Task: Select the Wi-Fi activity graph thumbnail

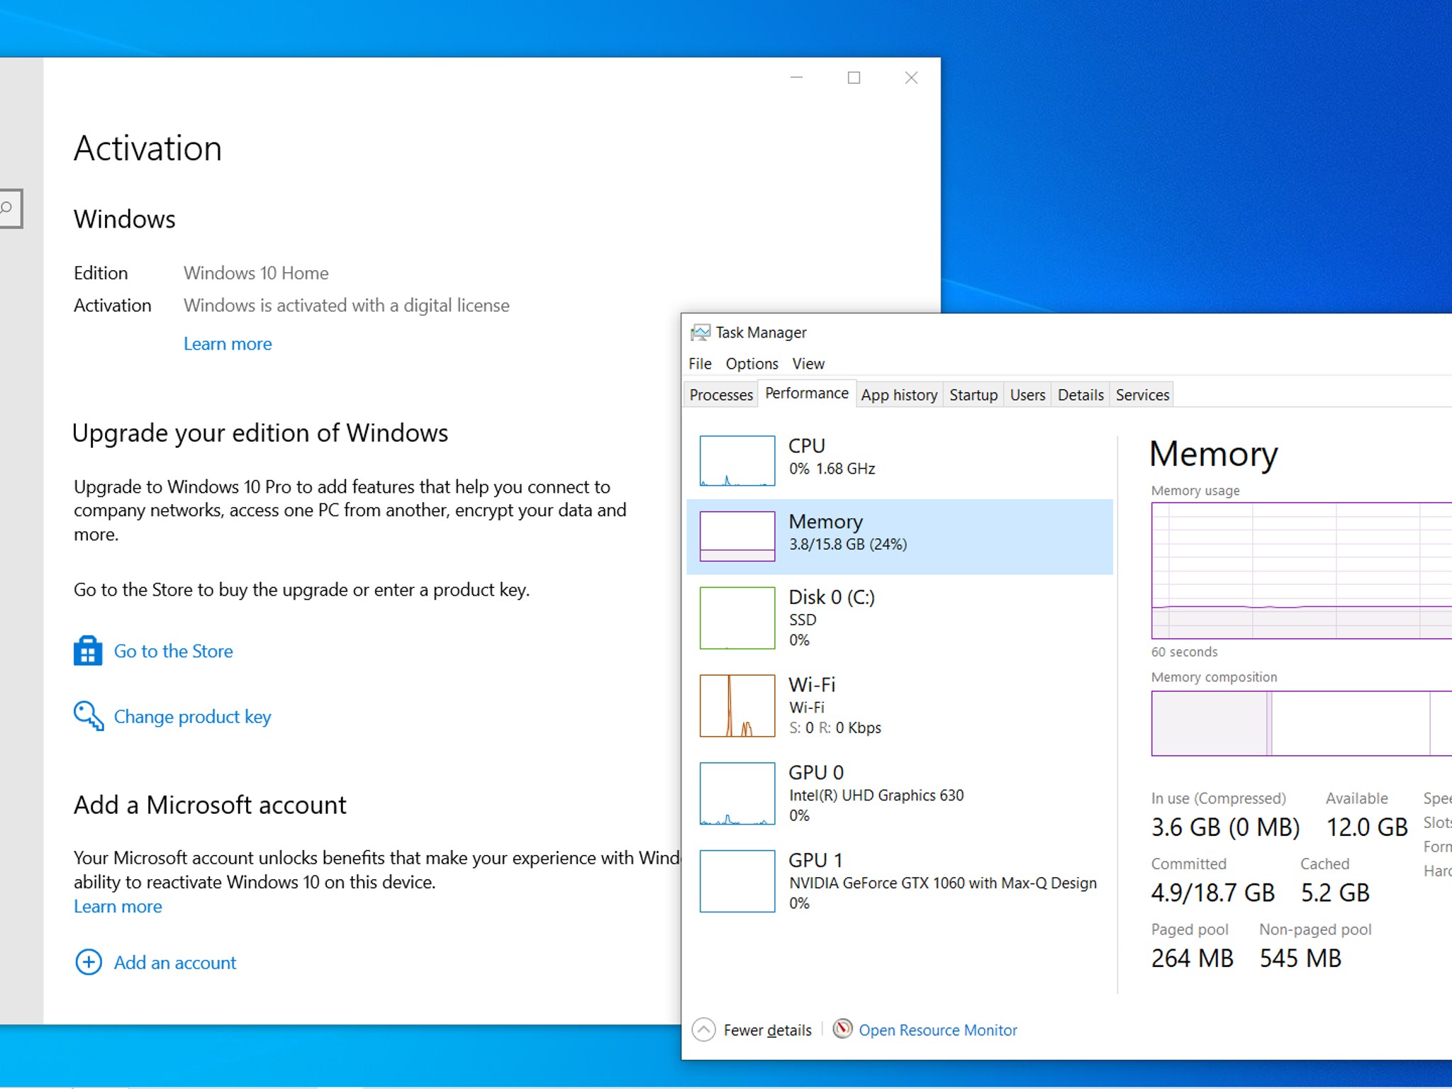Action: coord(737,705)
